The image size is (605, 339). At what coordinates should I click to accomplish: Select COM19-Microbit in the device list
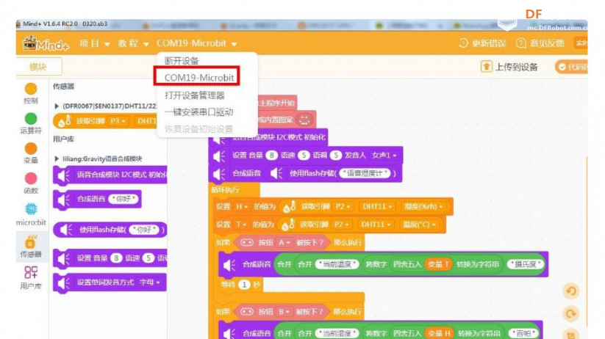click(x=199, y=78)
